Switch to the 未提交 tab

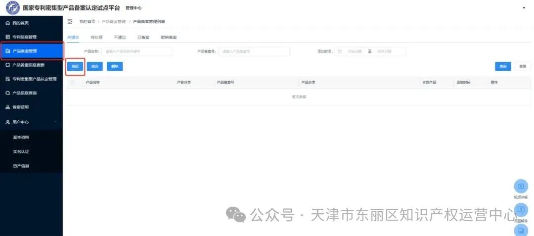pyautogui.click(x=73, y=37)
